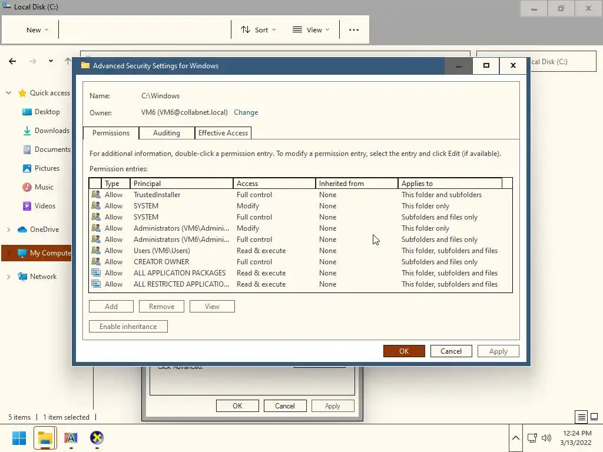Show hidden tray icons chevron
The width and height of the screenshot is (603, 452).
[x=516, y=438]
